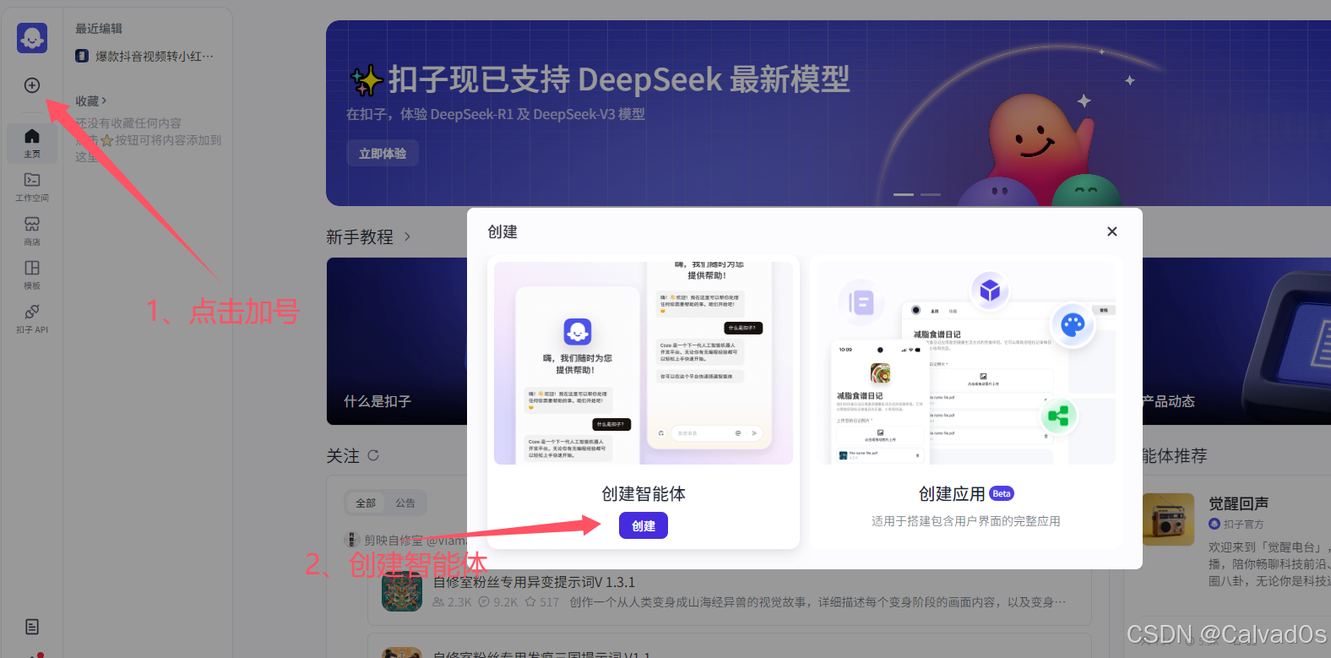Click the second banner carousel indicator
Viewport: 1331px width, 658px height.
tap(931, 194)
